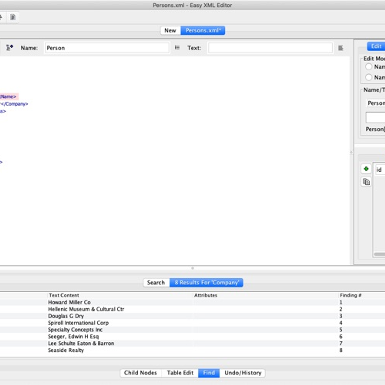Select the Spiroll International Corp result row
Image resolution: width=385 pixels, height=385 pixels.
click(78, 323)
